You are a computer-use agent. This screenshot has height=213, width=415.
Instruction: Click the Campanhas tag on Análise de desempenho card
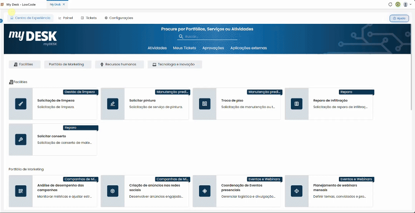(x=80, y=179)
